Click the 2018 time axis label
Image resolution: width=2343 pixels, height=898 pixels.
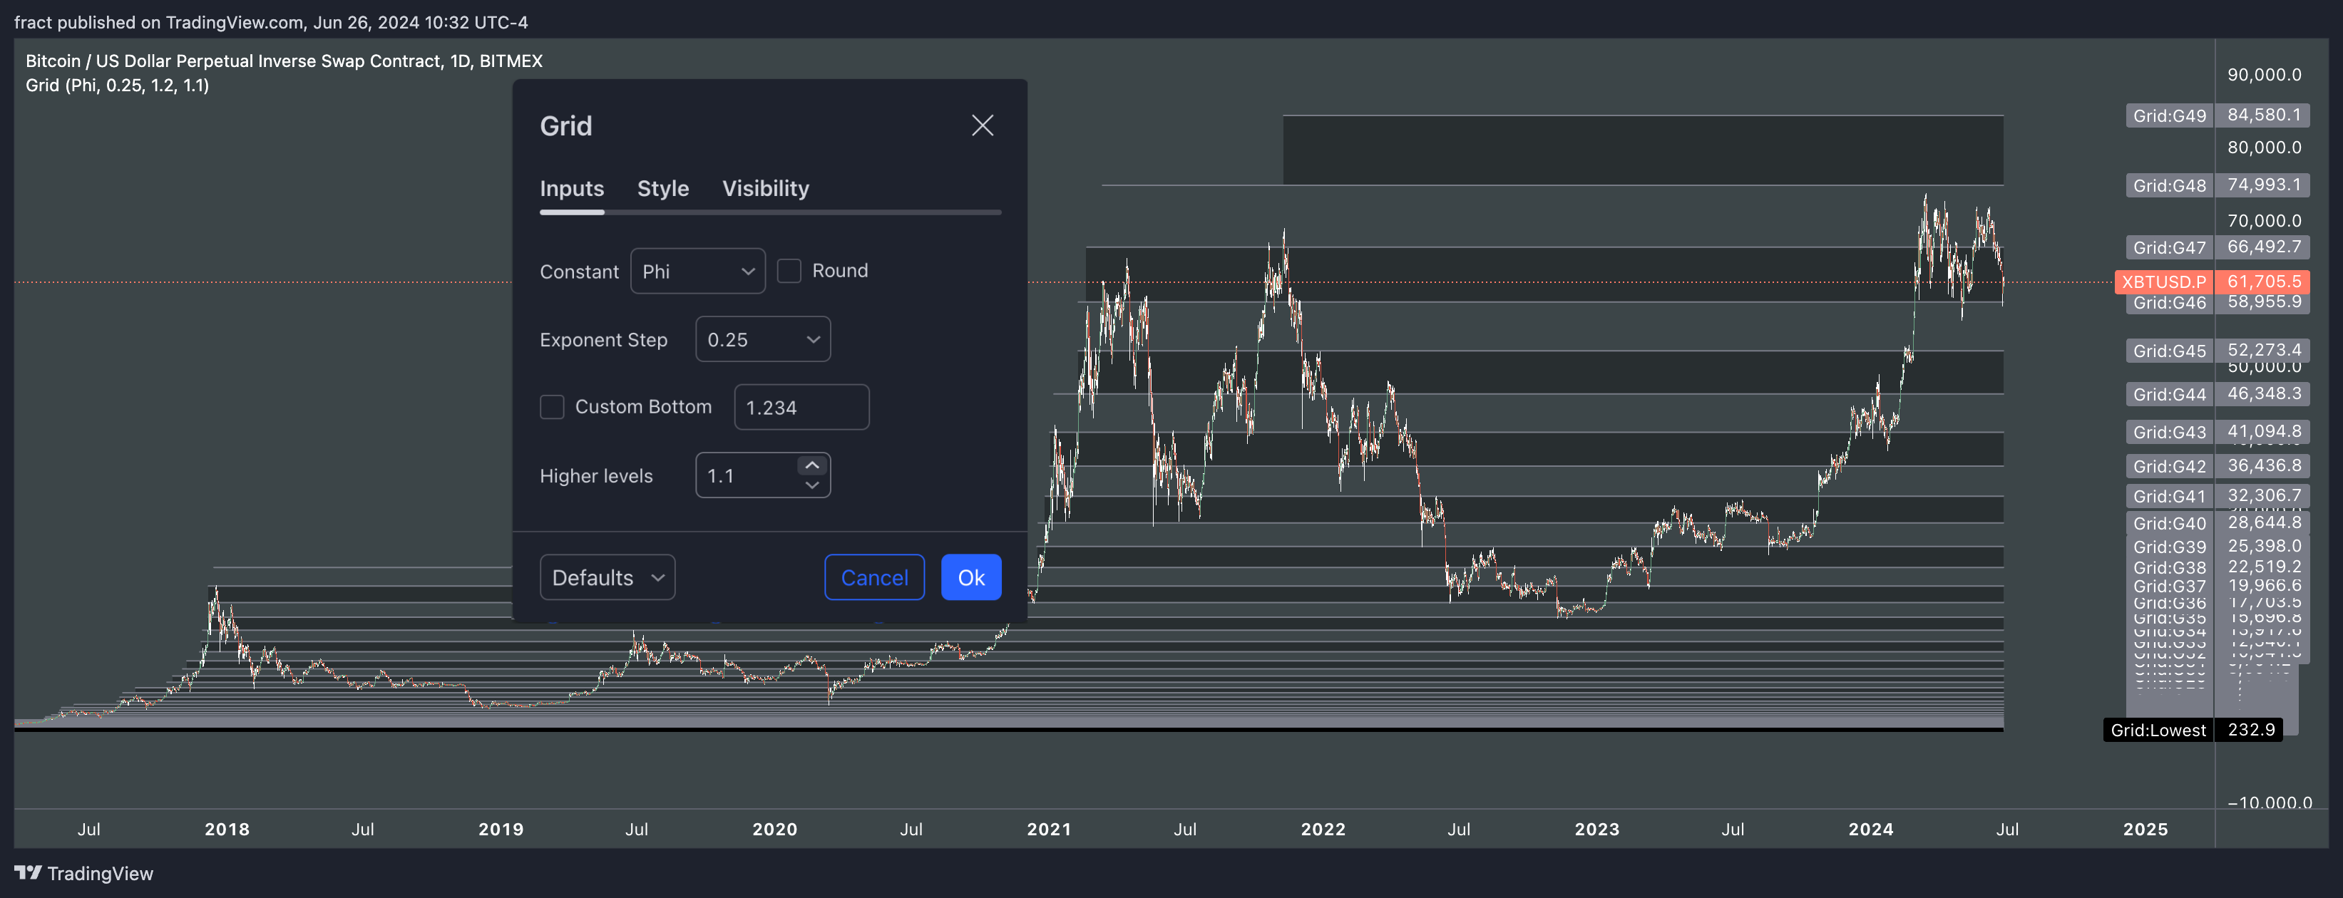tap(227, 829)
